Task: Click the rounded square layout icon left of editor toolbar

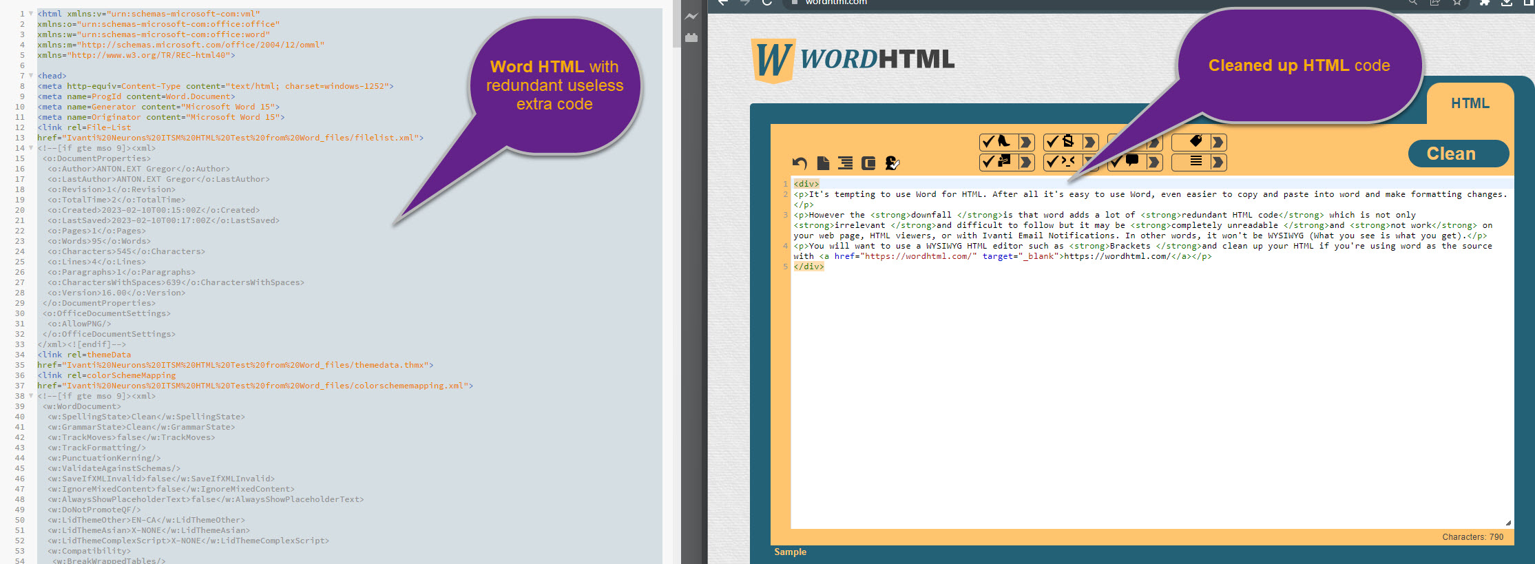Action: [868, 163]
